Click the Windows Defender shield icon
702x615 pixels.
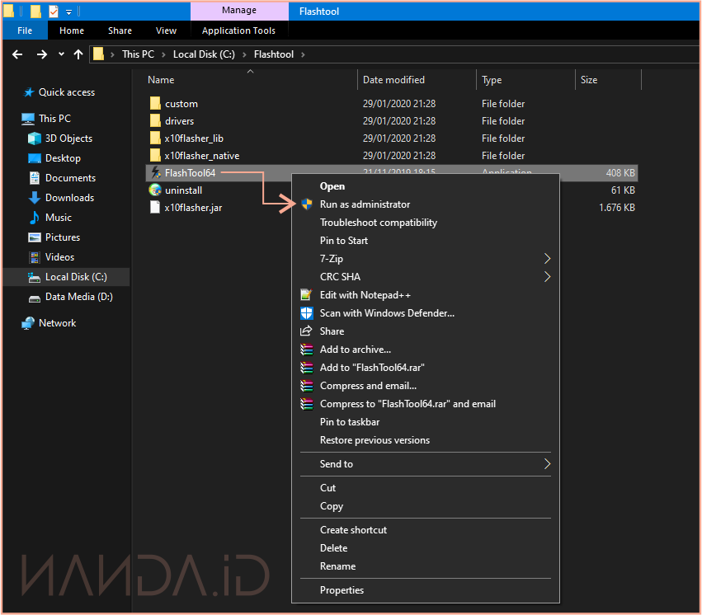pos(306,313)
